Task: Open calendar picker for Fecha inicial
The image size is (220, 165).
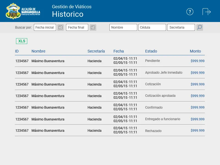Action: point(61,27)
